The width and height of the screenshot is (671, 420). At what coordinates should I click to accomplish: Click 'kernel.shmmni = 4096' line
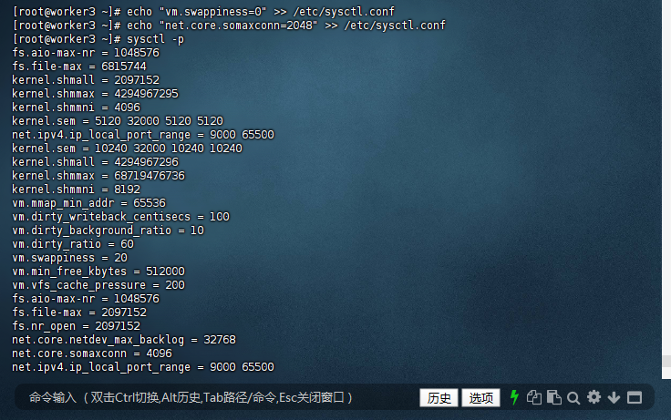(x=77, y=108)
